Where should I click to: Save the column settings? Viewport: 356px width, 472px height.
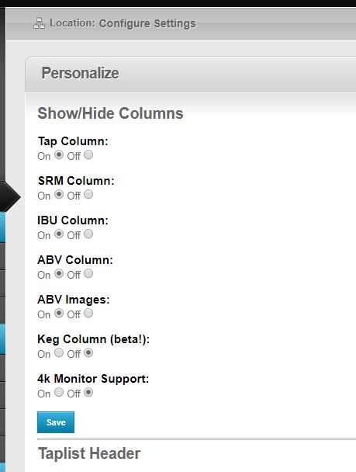click(x=56, y=422)
